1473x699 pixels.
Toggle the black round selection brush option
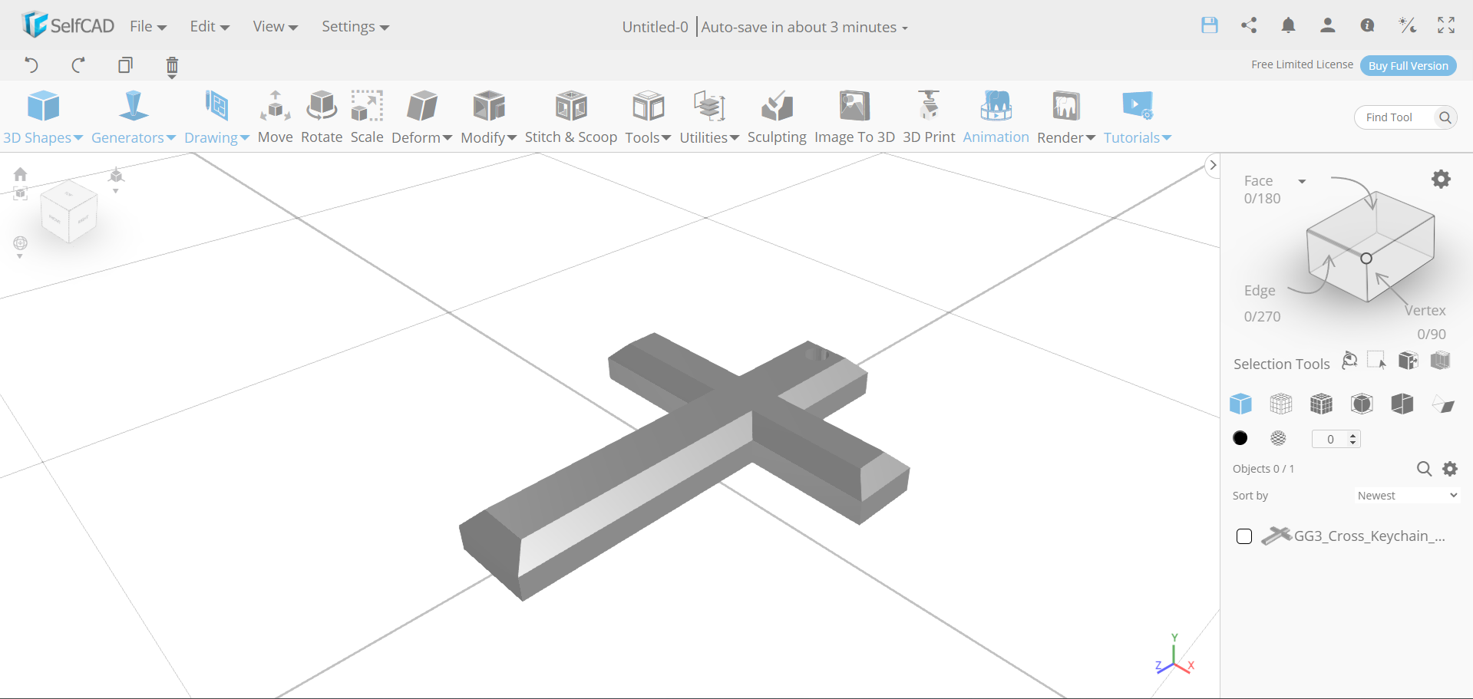[1240, 438]
